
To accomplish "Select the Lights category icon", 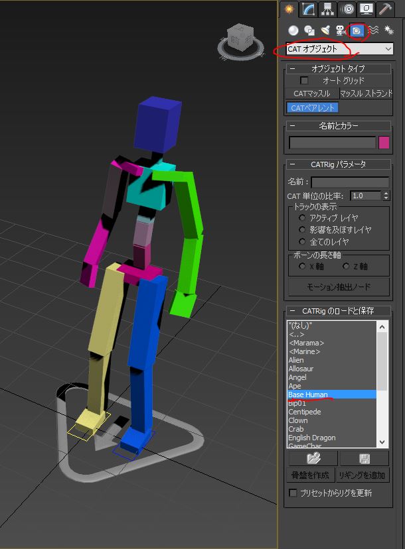I will [325, 30].
